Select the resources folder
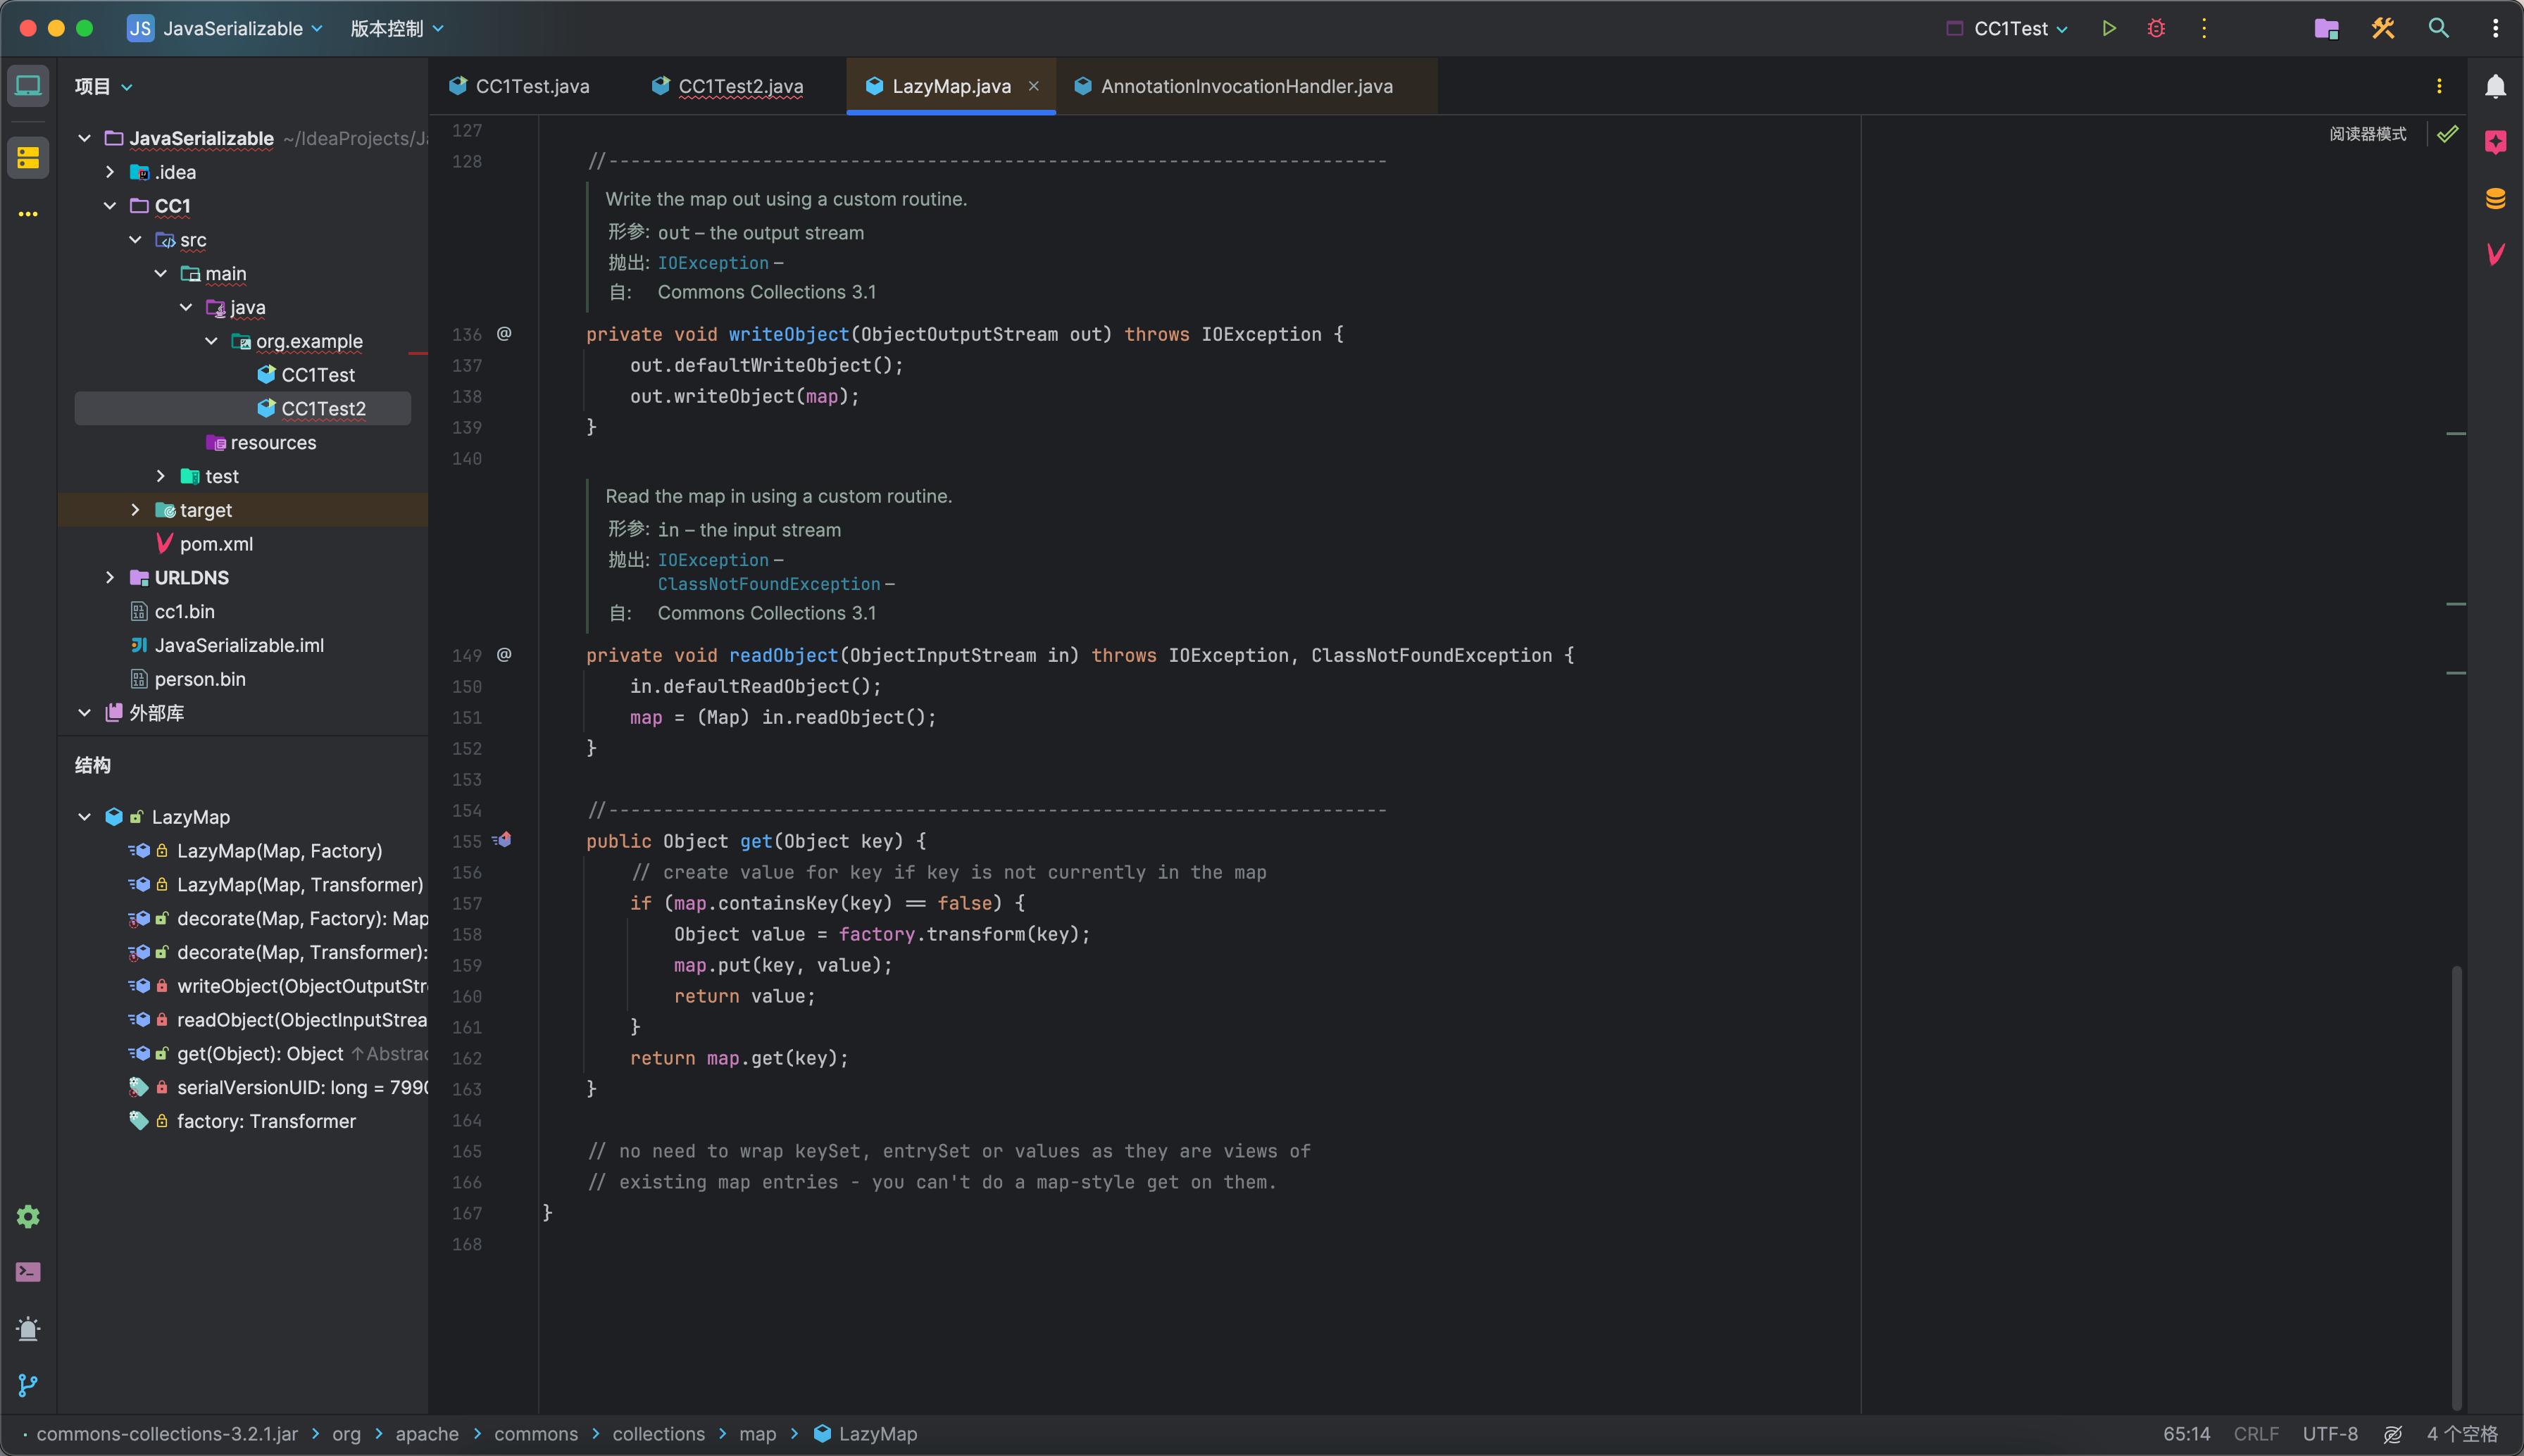 [x=261, y=442]
